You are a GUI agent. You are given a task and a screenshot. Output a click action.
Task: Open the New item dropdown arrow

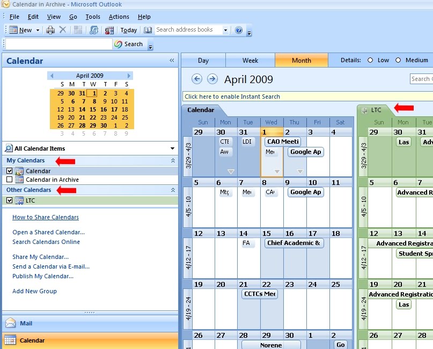point(38,30)
